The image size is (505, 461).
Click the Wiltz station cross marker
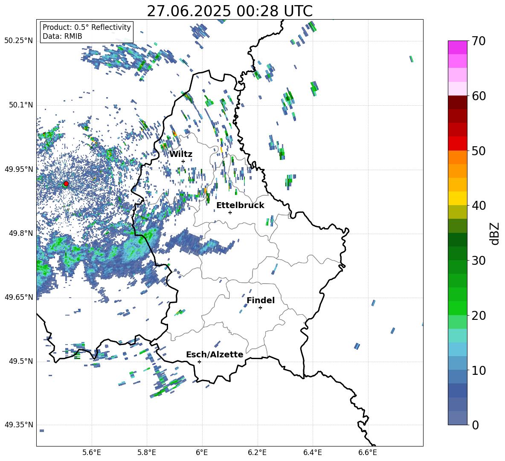(x=183, y=161)
